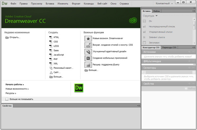Click the CSS document icon

(51, 42)
